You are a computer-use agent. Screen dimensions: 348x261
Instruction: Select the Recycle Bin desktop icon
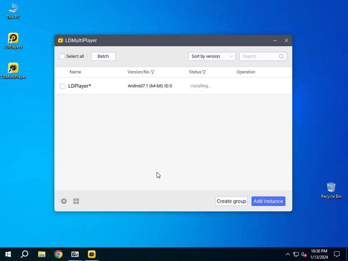(x=331, y=190)
